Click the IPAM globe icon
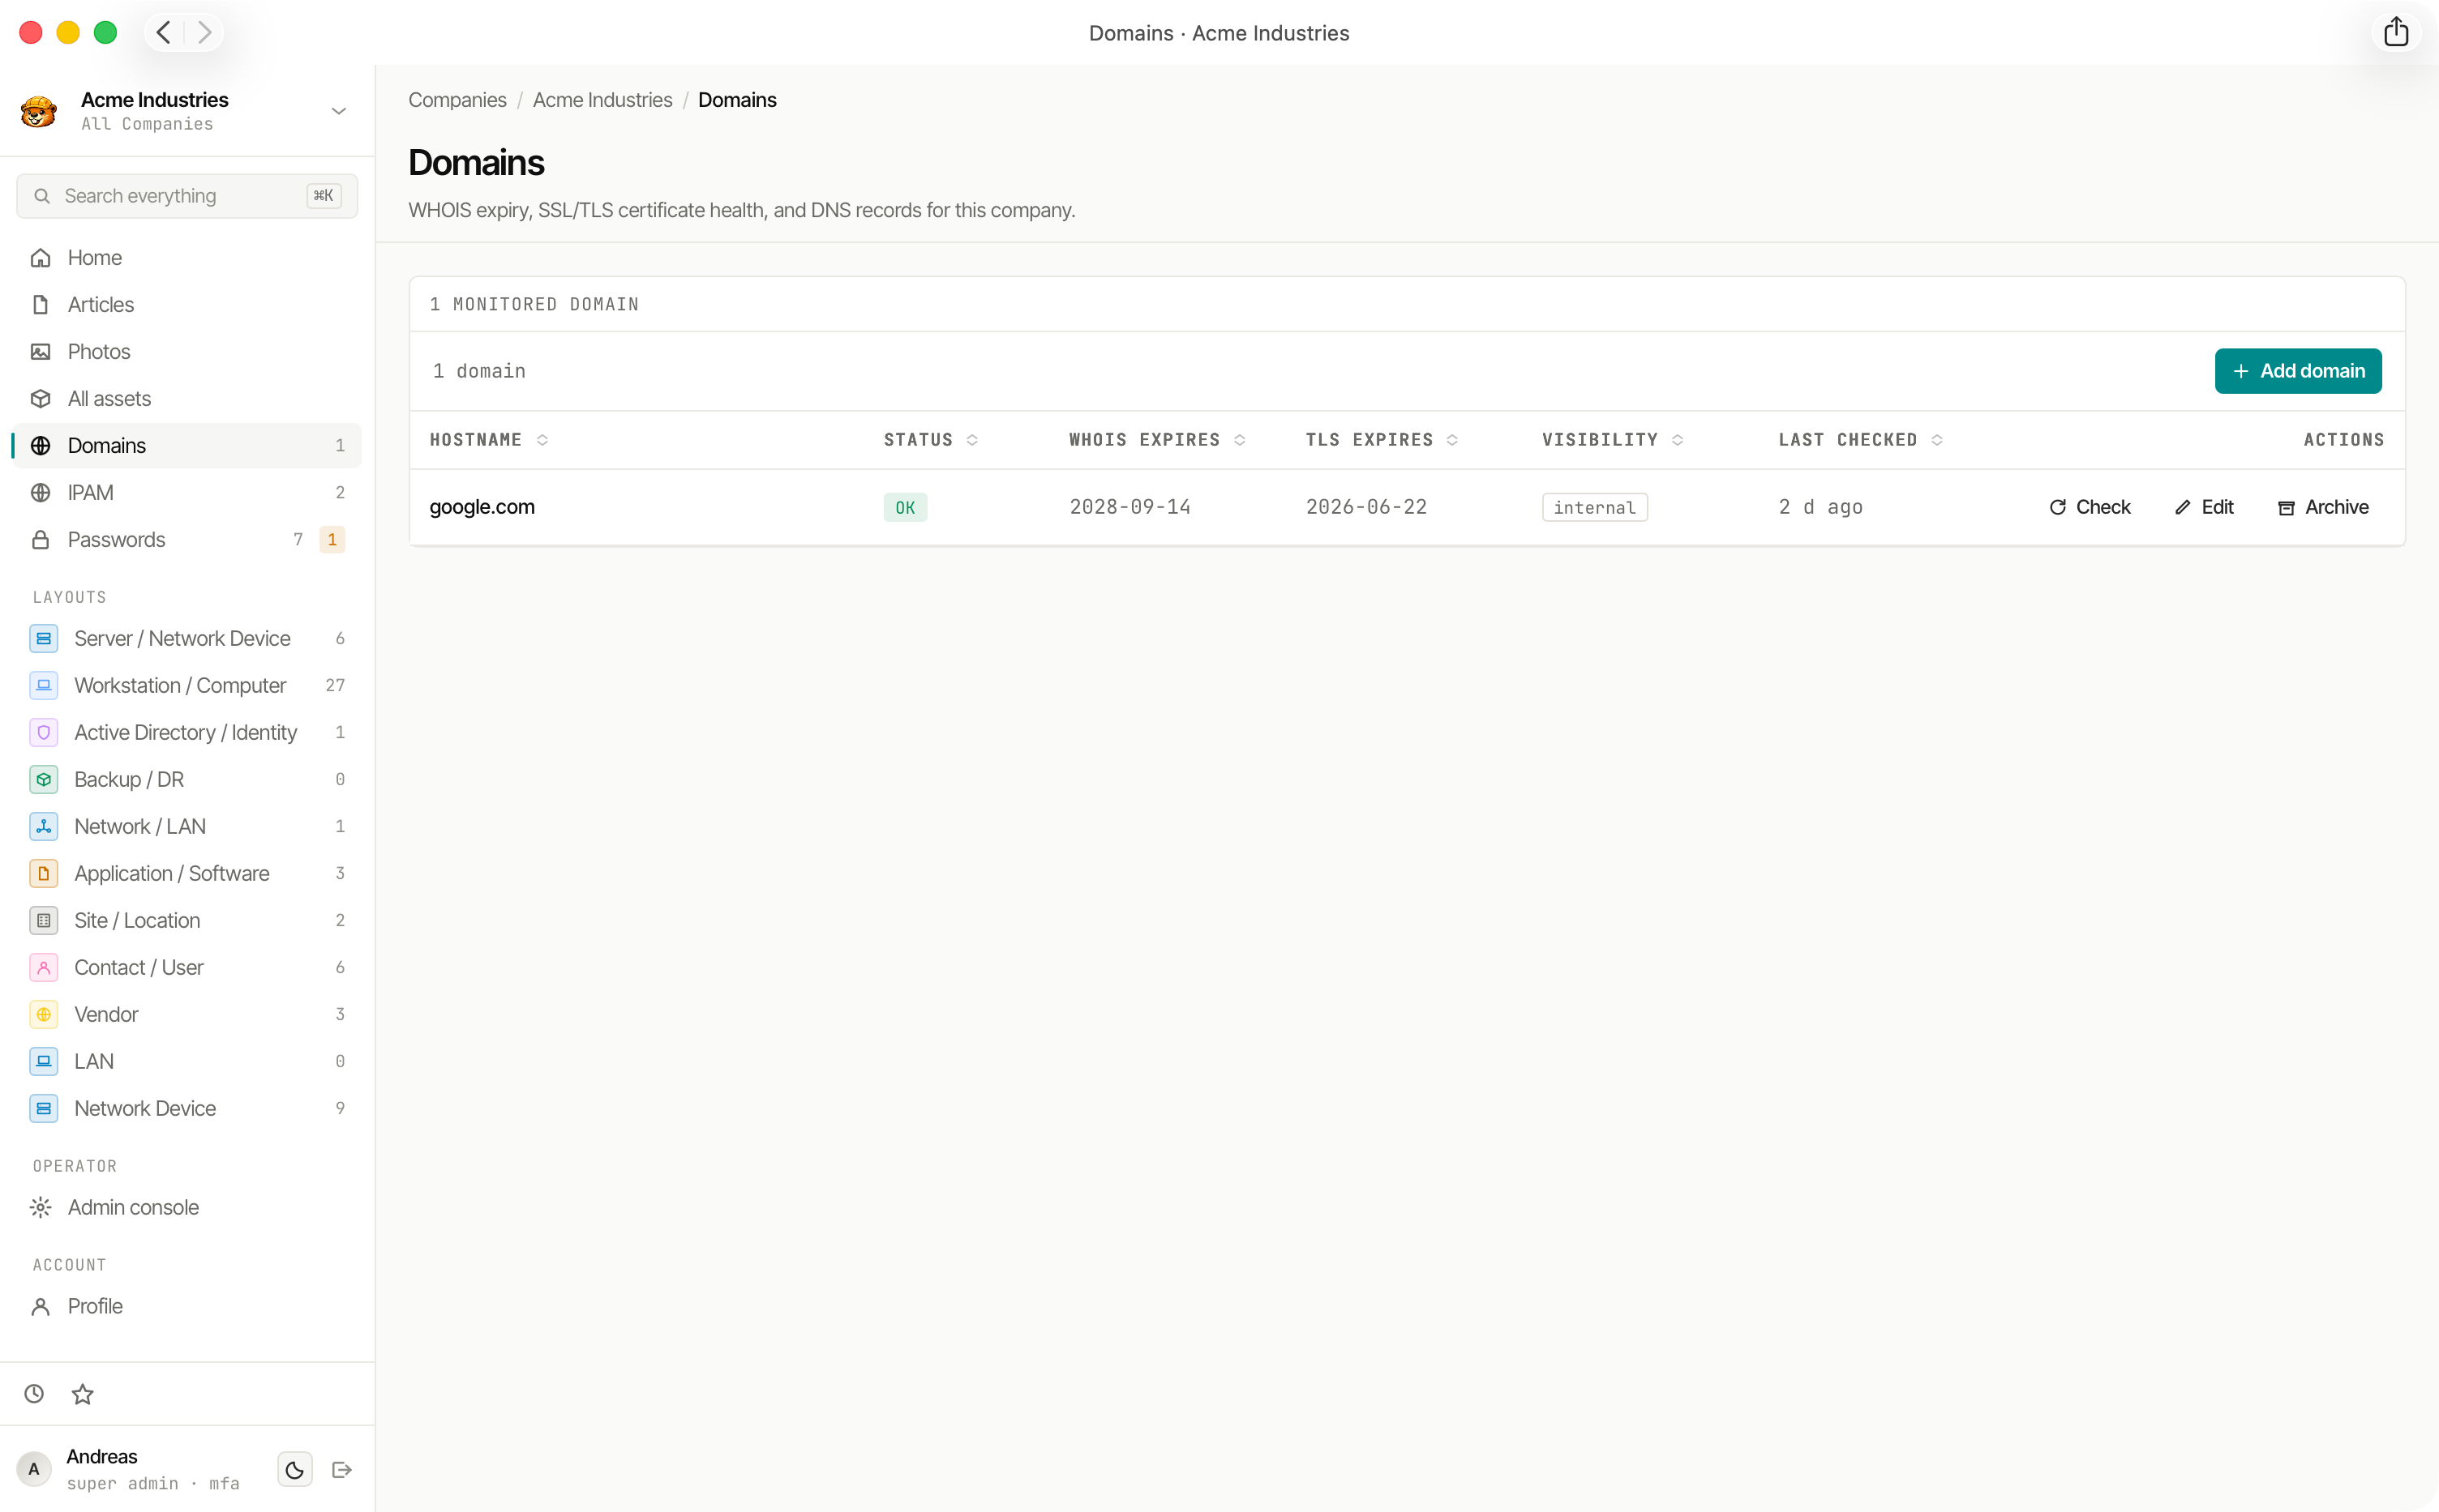This screenshot has width=2439, height=1512. (x=41, y=493)
